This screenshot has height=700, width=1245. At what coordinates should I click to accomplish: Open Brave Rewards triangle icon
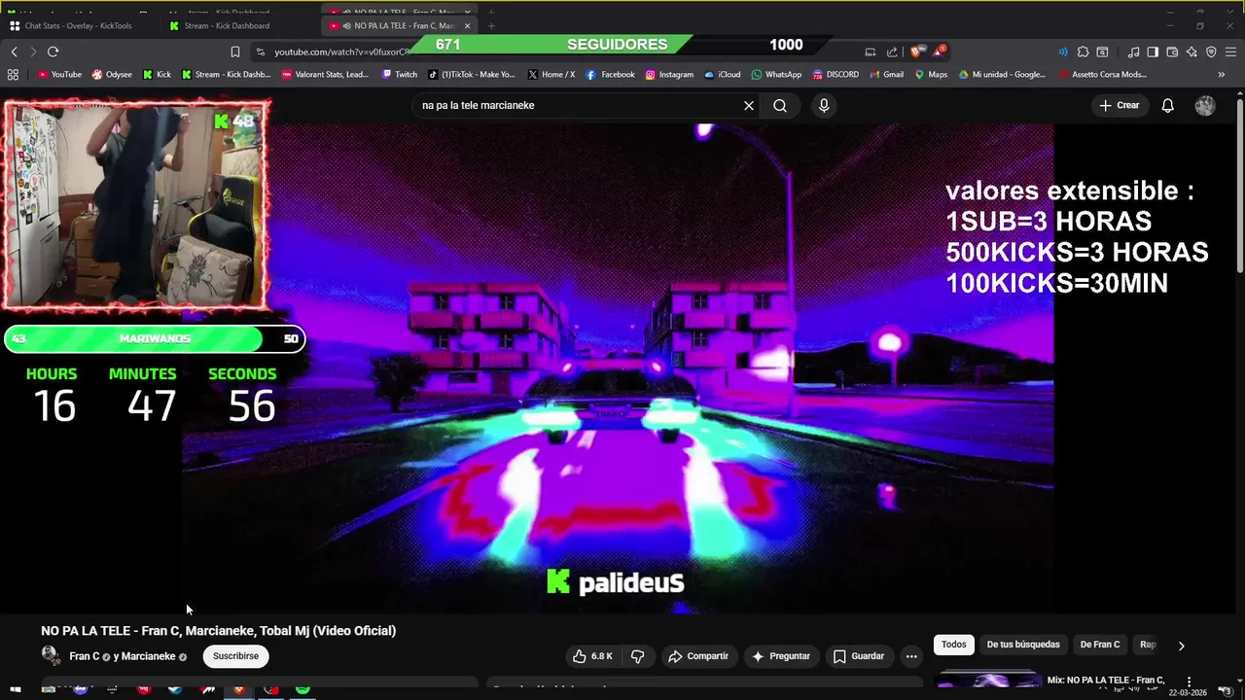[939, 51]
